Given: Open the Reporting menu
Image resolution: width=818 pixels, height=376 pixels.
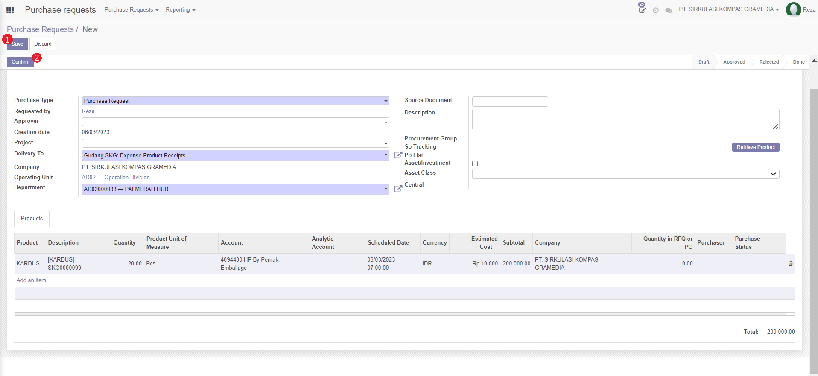Looking at the screenshot, I should [181, 10].
